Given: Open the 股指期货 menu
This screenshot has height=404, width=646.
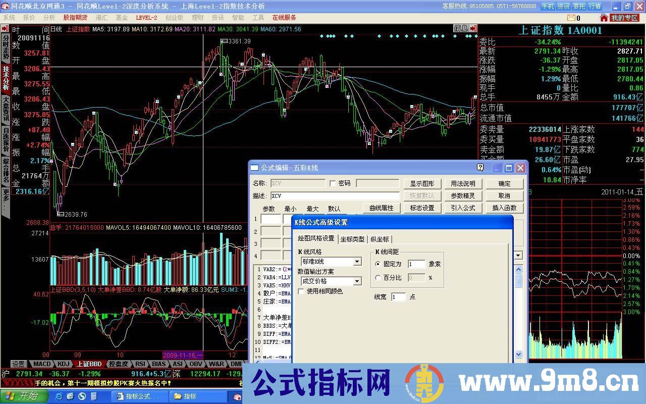Looking at the screenshot, I should (75, 18).
